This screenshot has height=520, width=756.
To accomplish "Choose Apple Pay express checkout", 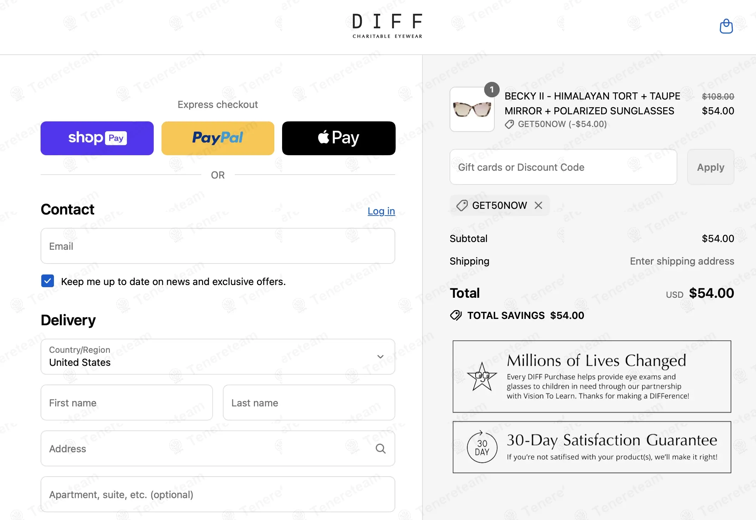I will [339, 138].
